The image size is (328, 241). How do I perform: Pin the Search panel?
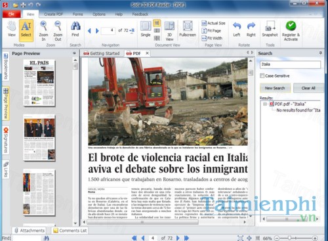click(x=320, y=53)
